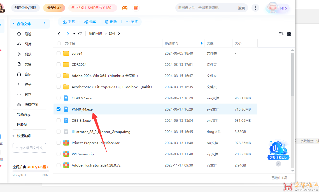Collapse the My Files (我的文件) tree
This screenshot has height=192, width=319.
[13, 24]
